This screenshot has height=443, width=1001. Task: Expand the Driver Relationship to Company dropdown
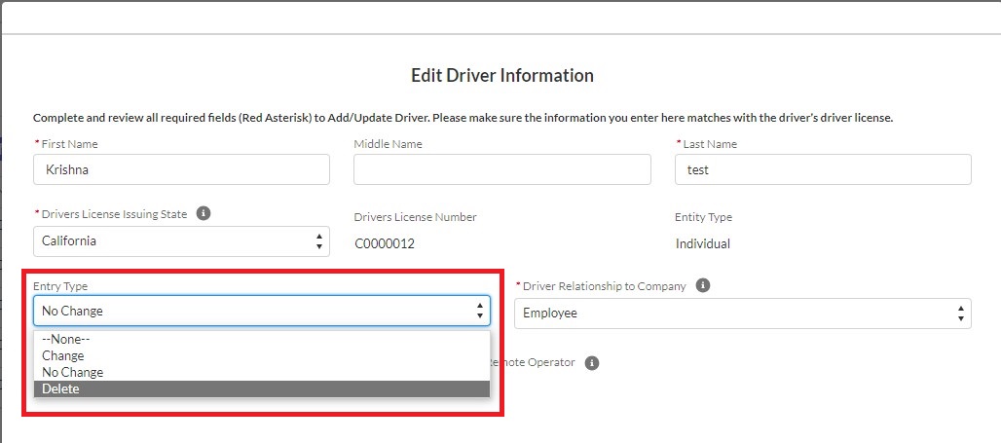point(742,314)
